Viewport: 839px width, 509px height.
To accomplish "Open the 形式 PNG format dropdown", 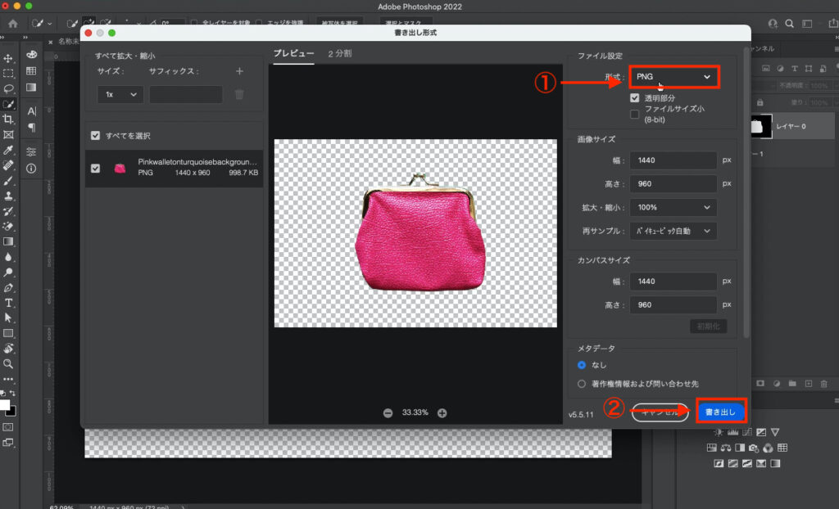I will coord(673,75).
